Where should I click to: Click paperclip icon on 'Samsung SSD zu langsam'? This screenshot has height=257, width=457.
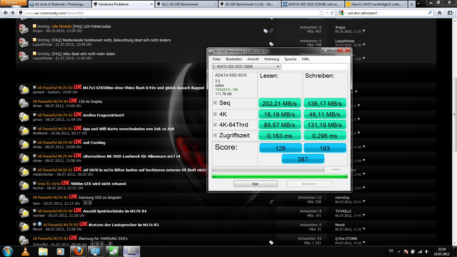tap(271, 202)
